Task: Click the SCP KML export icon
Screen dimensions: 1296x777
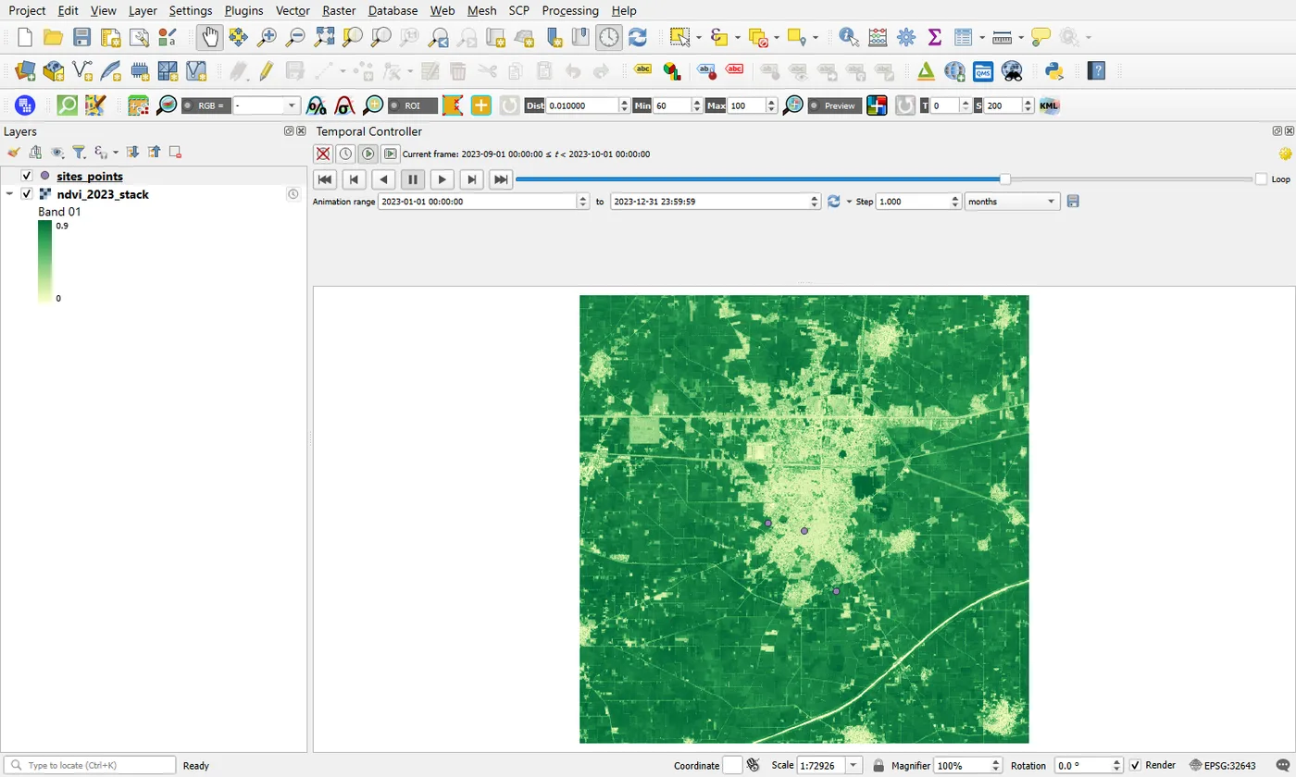Action: pos(1049,105)
